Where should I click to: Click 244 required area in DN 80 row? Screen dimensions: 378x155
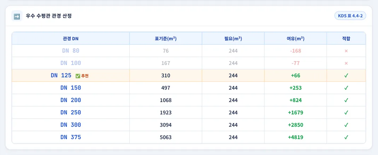click(233, 51)
